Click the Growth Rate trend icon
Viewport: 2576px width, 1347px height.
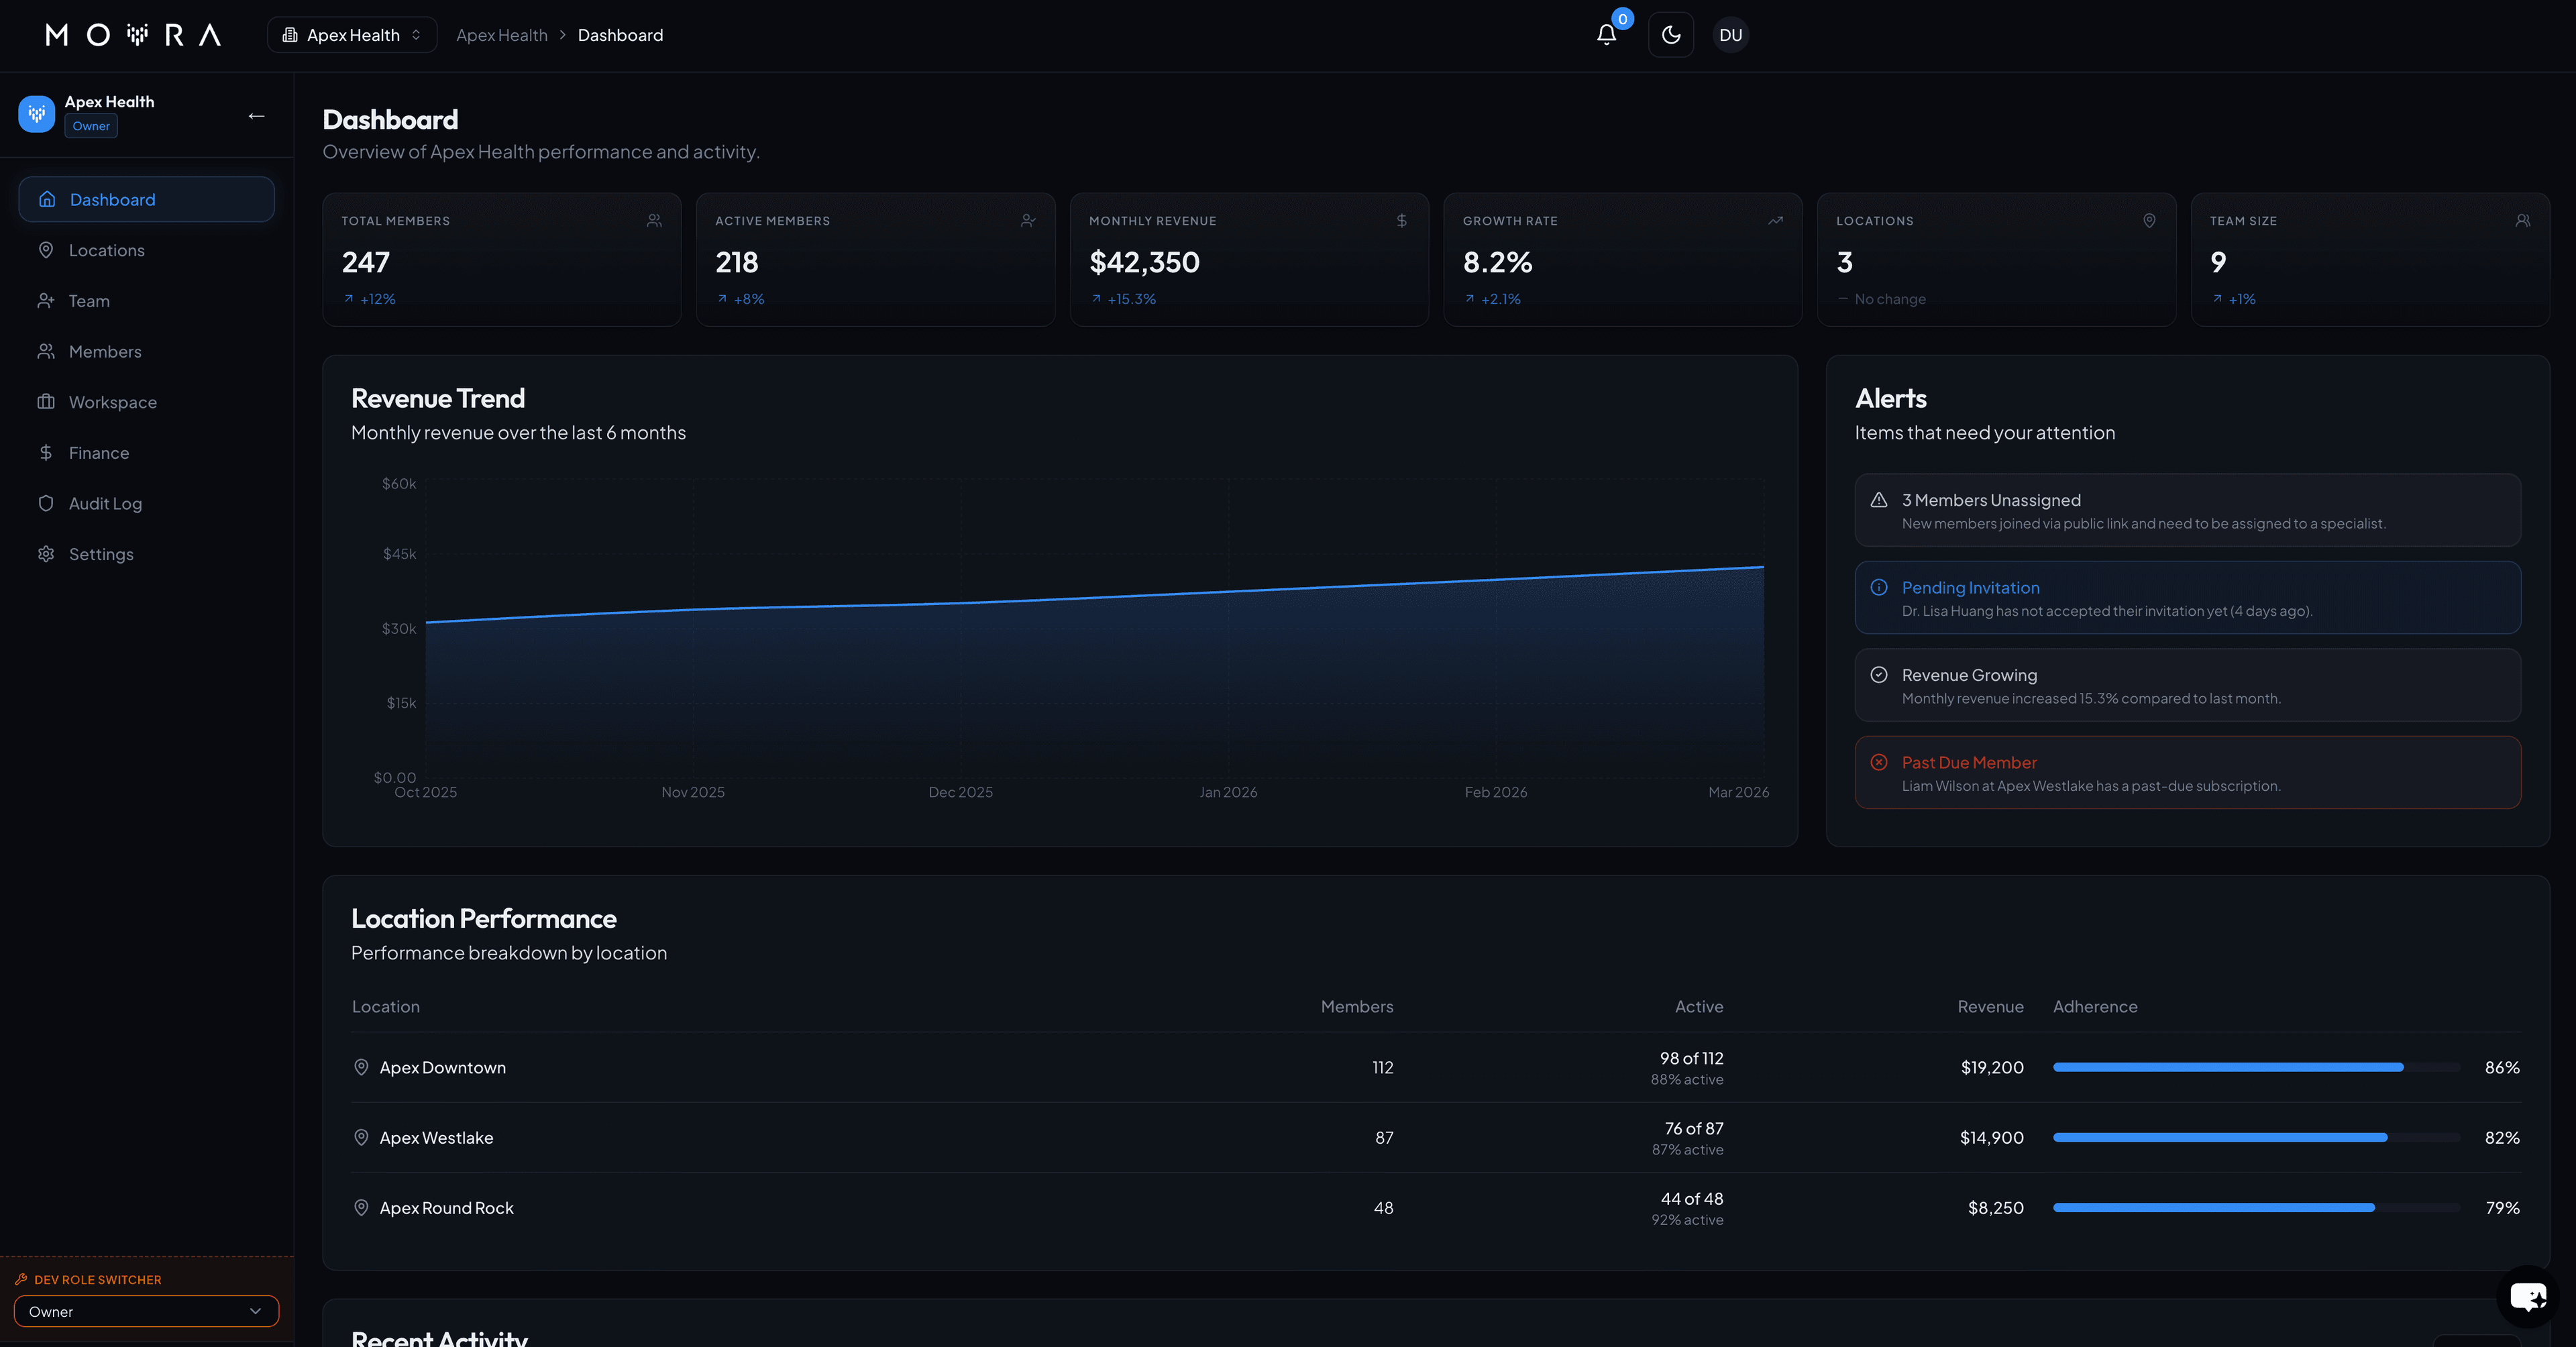1775,221
